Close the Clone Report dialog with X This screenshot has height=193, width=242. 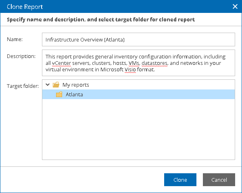[x=235, y=6]
